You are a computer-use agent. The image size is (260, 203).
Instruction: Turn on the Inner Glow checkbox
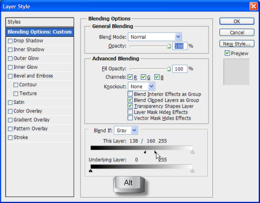pyautogui.click(x=10, y=67)
